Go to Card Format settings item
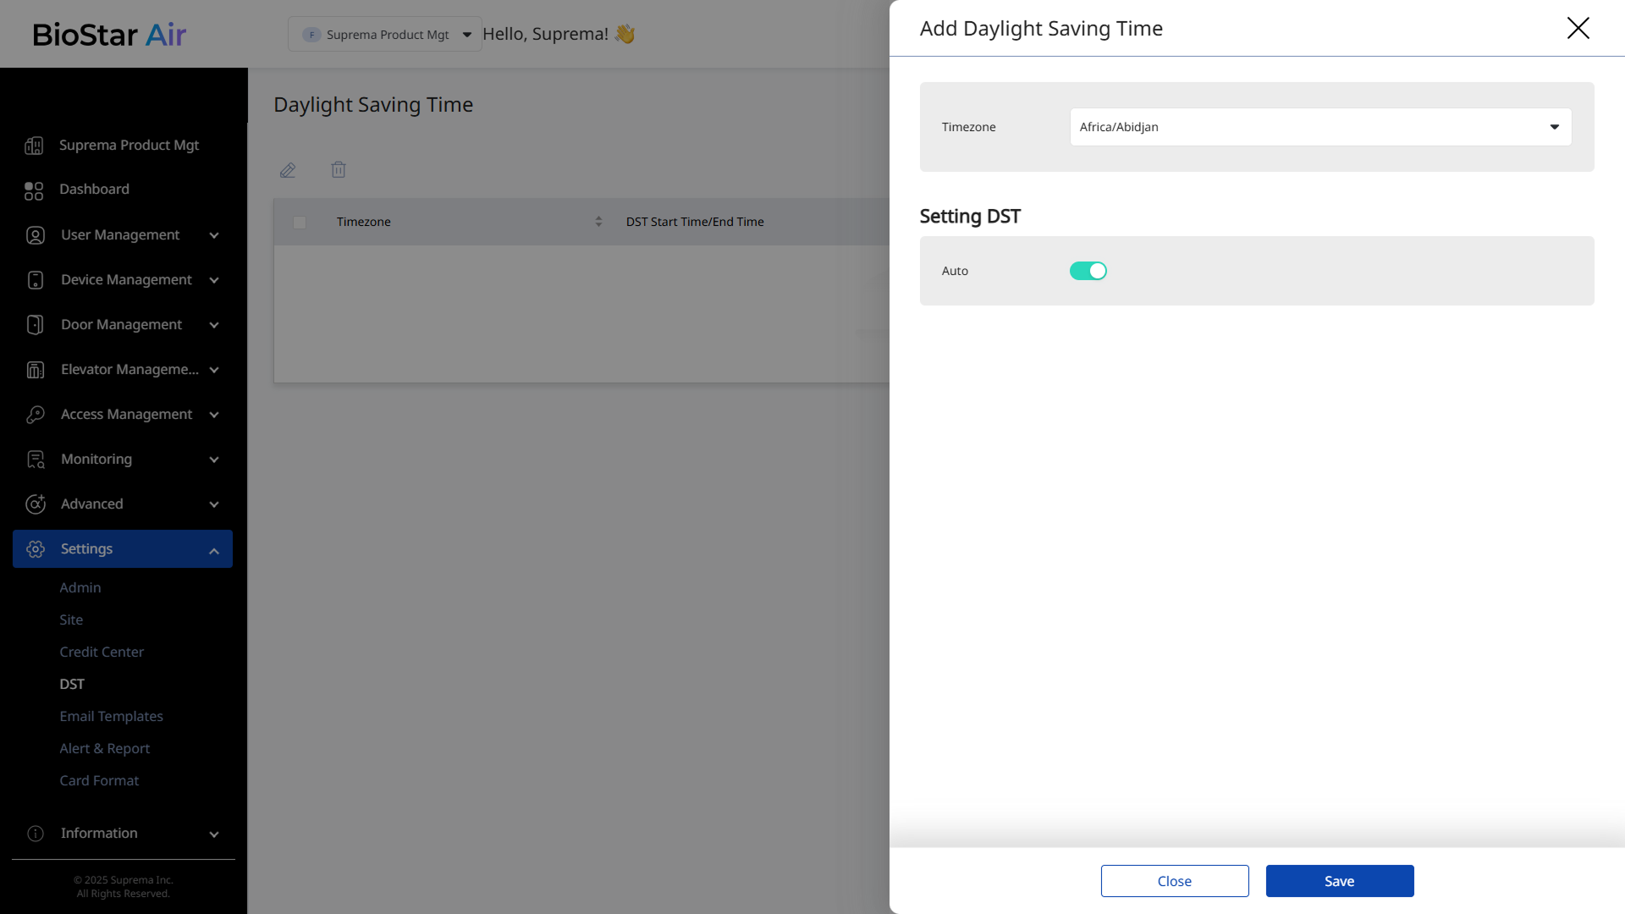The width and height of the screenshot is (1625, 914). pyautogui.click(x=99, y=780)
